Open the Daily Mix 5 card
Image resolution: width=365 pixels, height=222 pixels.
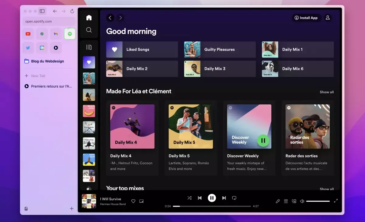191,138
